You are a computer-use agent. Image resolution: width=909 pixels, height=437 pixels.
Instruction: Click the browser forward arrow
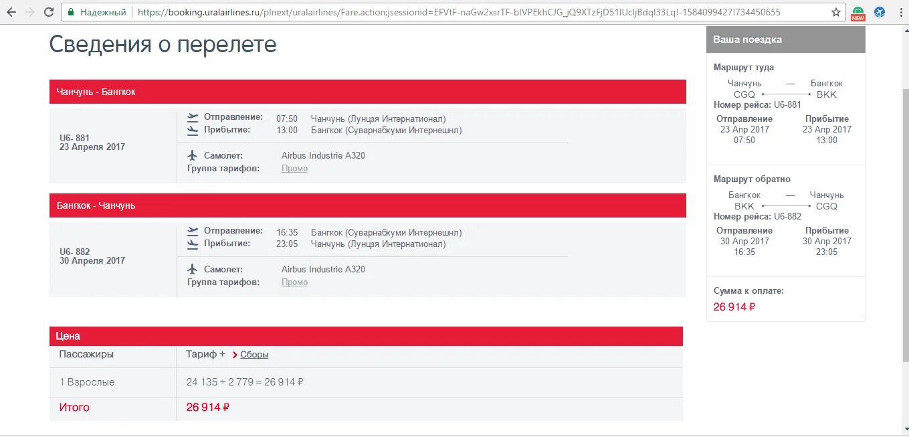coord(30,12)
